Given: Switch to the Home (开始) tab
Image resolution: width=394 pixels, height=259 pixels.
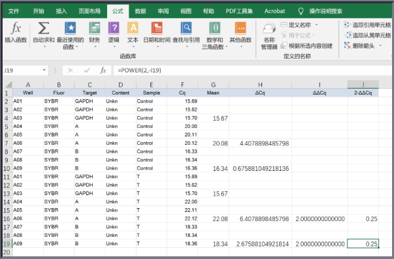Looking at the screenshot, I should coord(39,11).
